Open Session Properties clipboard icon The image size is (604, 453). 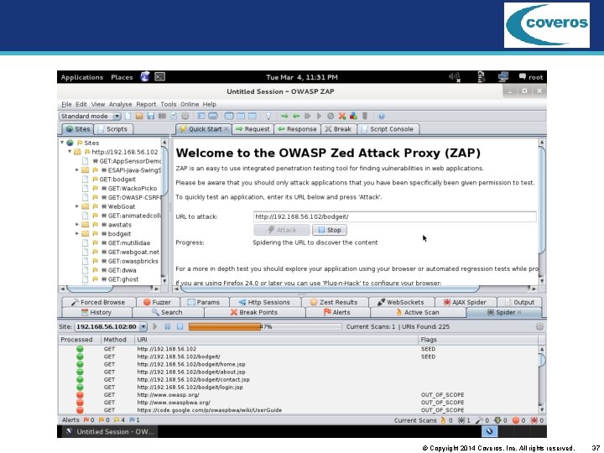(174, 116)
